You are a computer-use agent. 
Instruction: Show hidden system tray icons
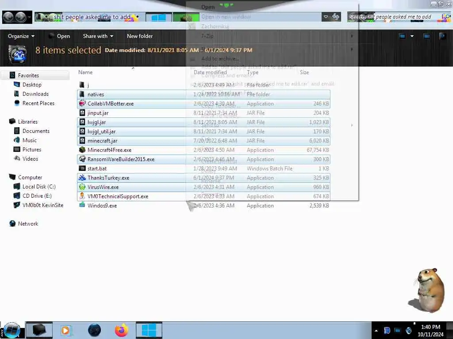click(376, 331)
